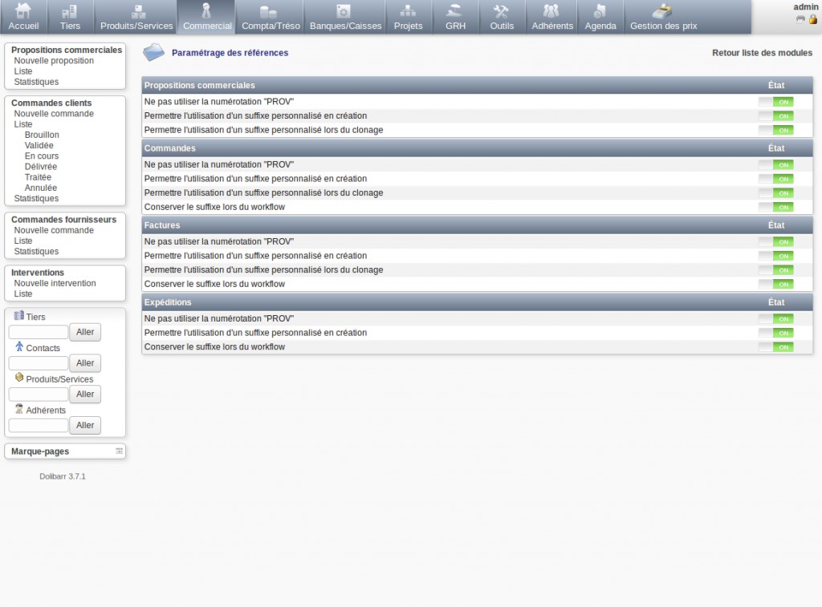Open Commandes fournisseurs Statistiques
Viewport: 822px width, 607px height.
[36, 252]
